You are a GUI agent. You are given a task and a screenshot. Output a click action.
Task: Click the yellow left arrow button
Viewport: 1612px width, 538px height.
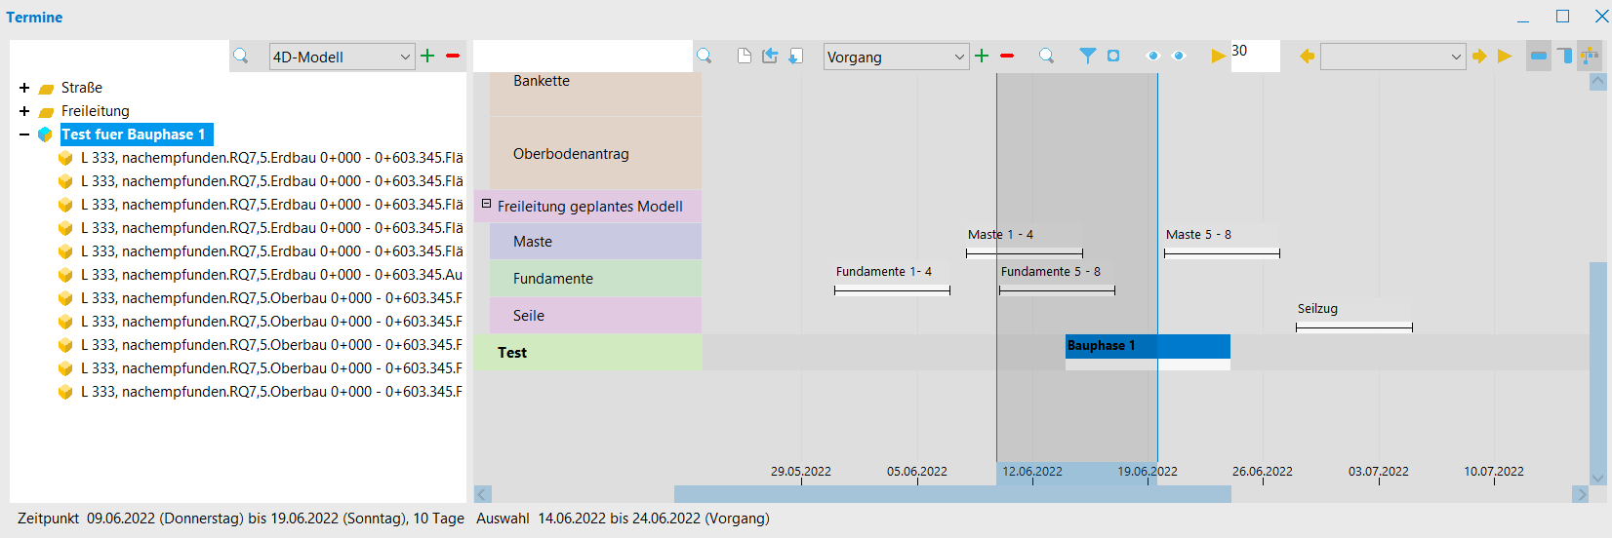pos(1307,57)
